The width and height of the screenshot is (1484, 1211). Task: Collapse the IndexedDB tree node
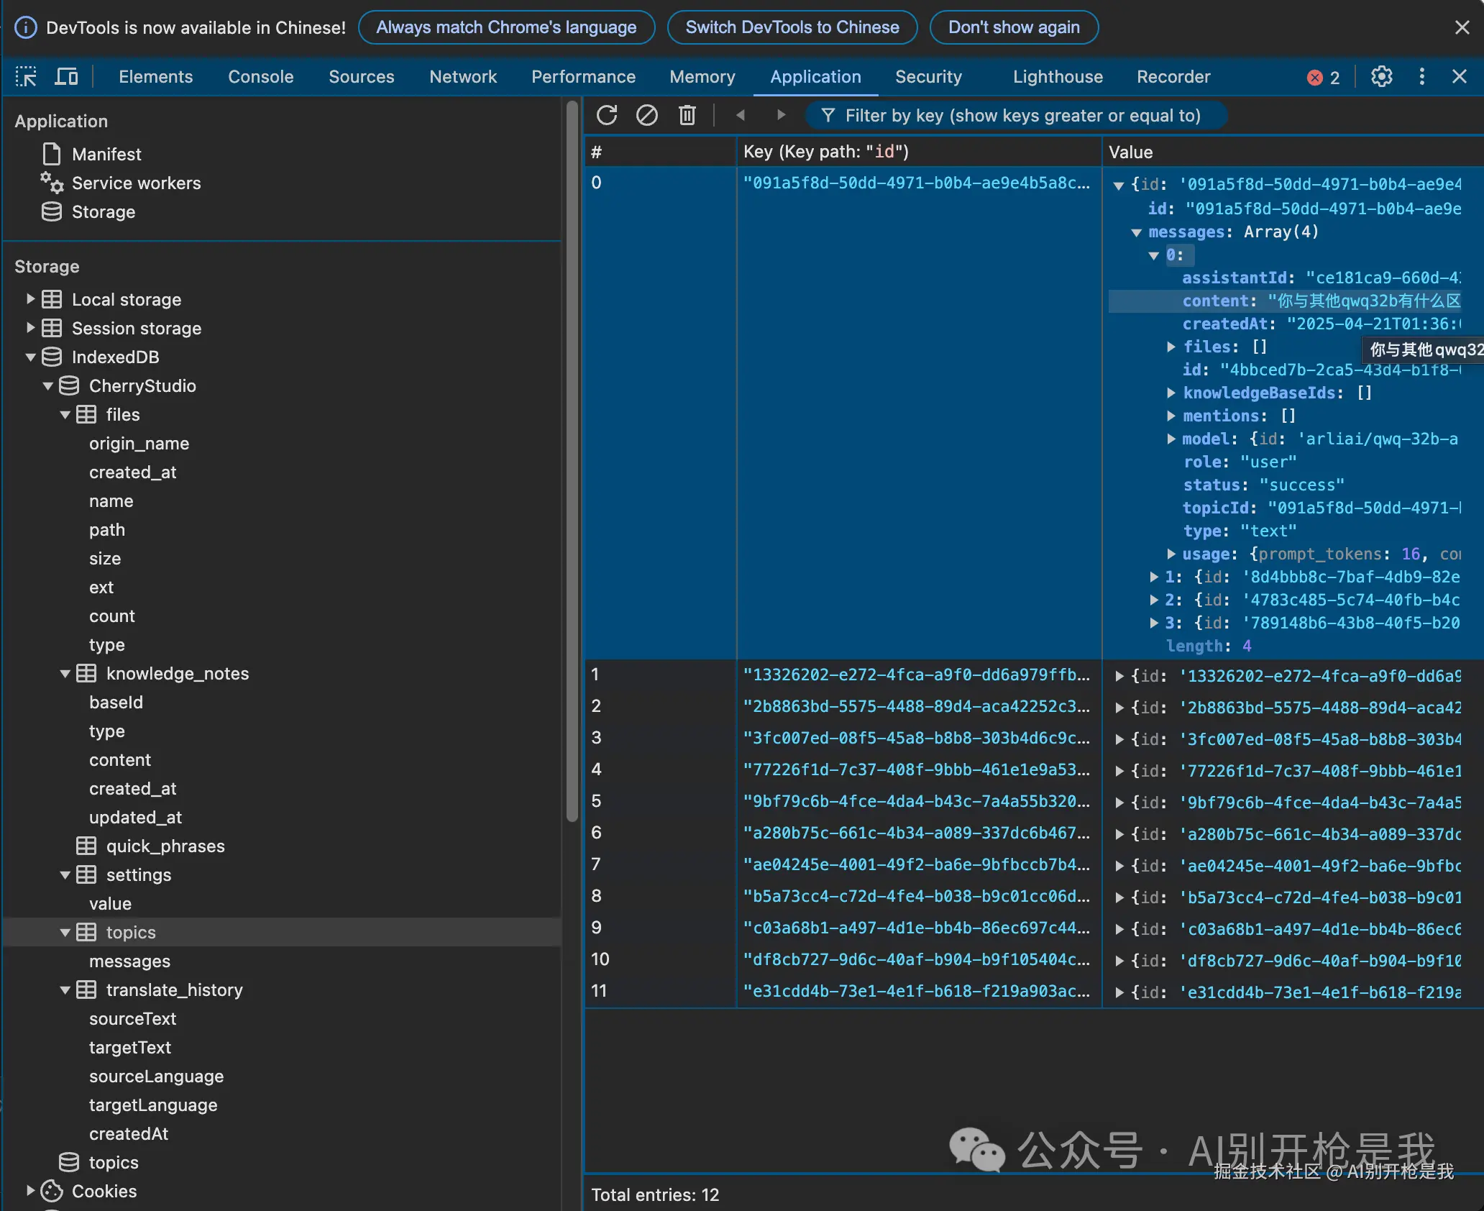[x=30, y=357]
